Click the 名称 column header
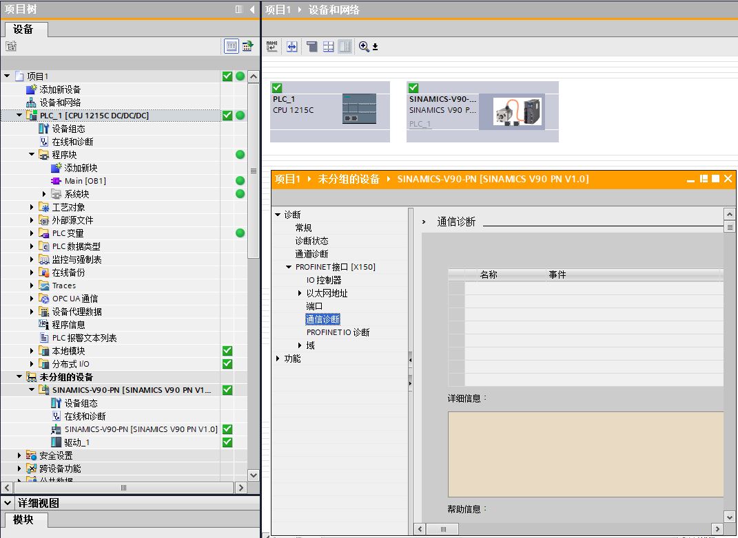 click(x=489, y=275)
